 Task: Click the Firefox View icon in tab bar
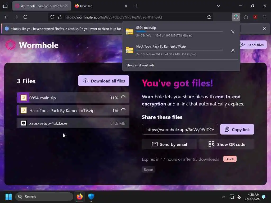tap(5, 6)
